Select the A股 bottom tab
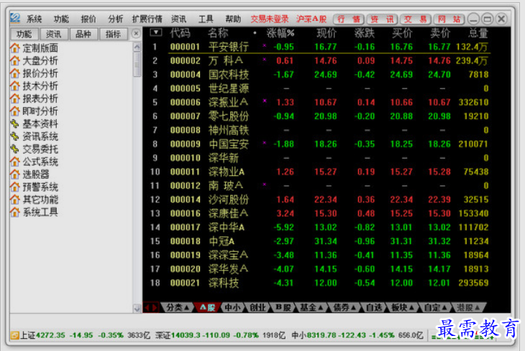This screenshot has width=525, height=351. (207, 307)
